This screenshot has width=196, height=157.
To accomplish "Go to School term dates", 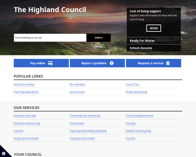I will tap(24, 84).
